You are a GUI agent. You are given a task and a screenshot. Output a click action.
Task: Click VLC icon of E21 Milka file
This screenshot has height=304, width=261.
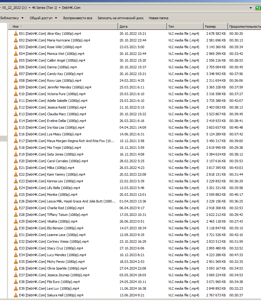click(x=16, y=168)
